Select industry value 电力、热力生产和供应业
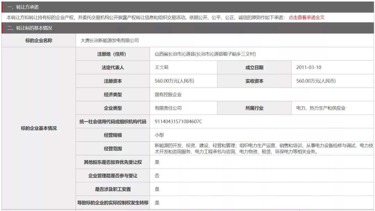375x211 pixels. [x=320, y=108]
